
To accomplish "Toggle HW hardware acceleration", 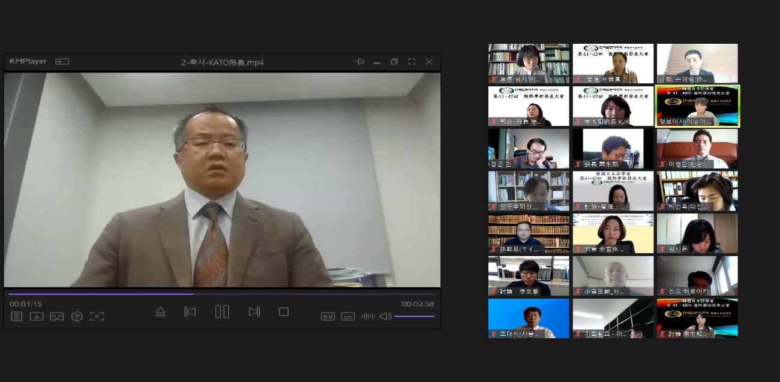I will 328,316.
